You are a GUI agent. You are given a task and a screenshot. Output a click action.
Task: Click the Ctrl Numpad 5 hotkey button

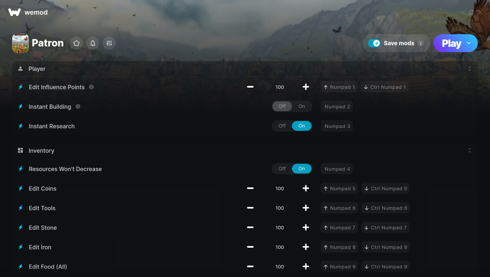point(385,188)
